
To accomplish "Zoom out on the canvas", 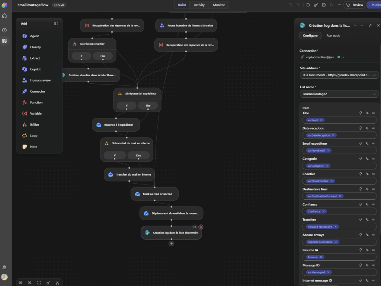I will 29,283.
